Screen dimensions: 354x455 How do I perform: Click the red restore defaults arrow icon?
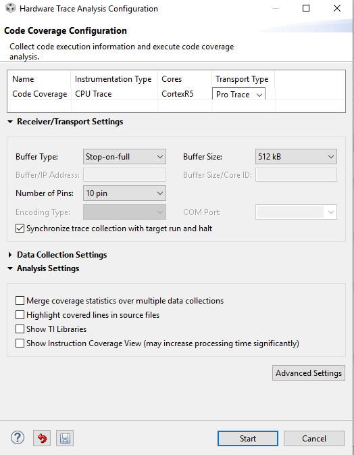42,438
